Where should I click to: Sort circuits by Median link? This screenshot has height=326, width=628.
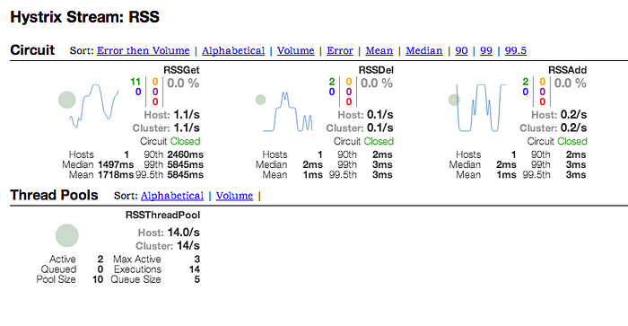(423, 50)
